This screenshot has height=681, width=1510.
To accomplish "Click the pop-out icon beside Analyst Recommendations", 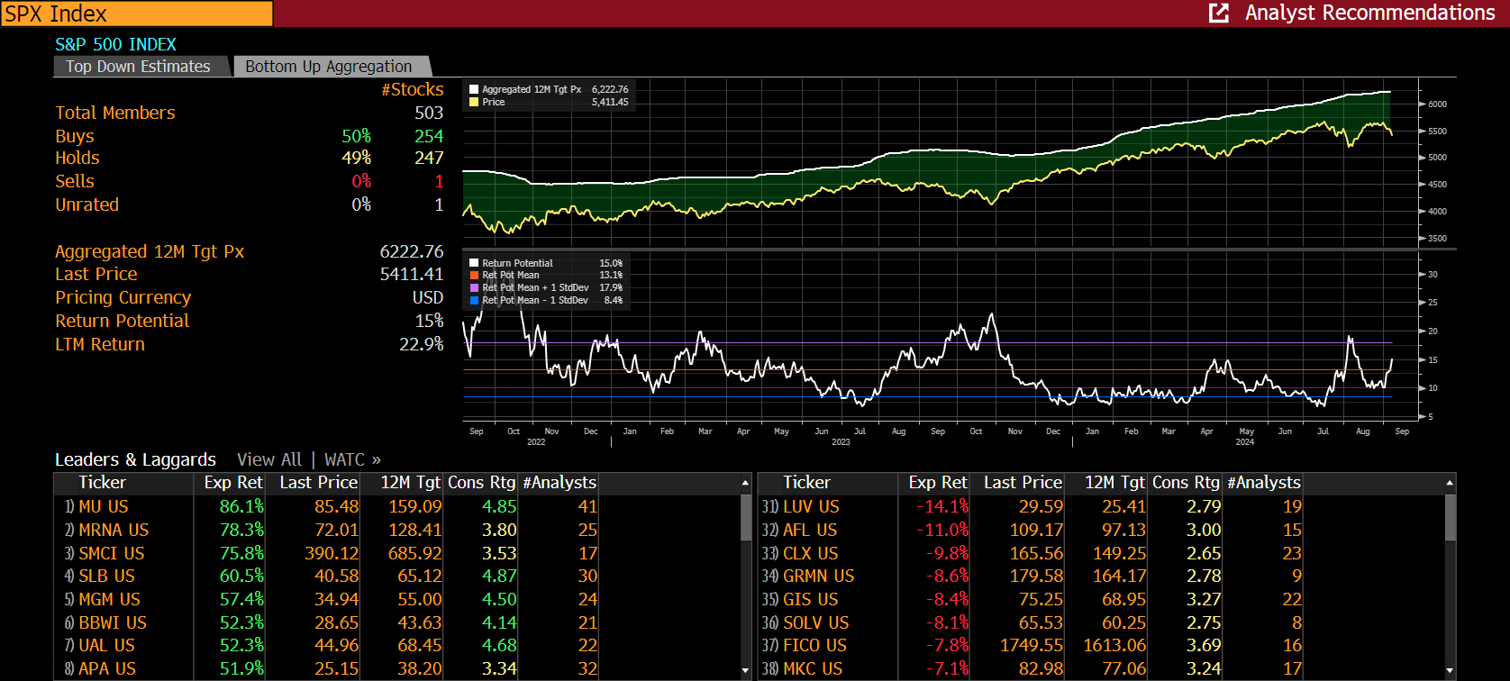I will tap(1218, 13).
